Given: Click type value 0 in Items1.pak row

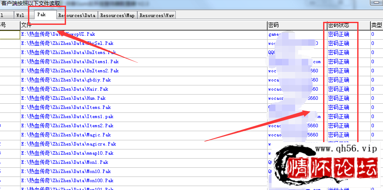Looking at the screenshot, I should 373,117.
